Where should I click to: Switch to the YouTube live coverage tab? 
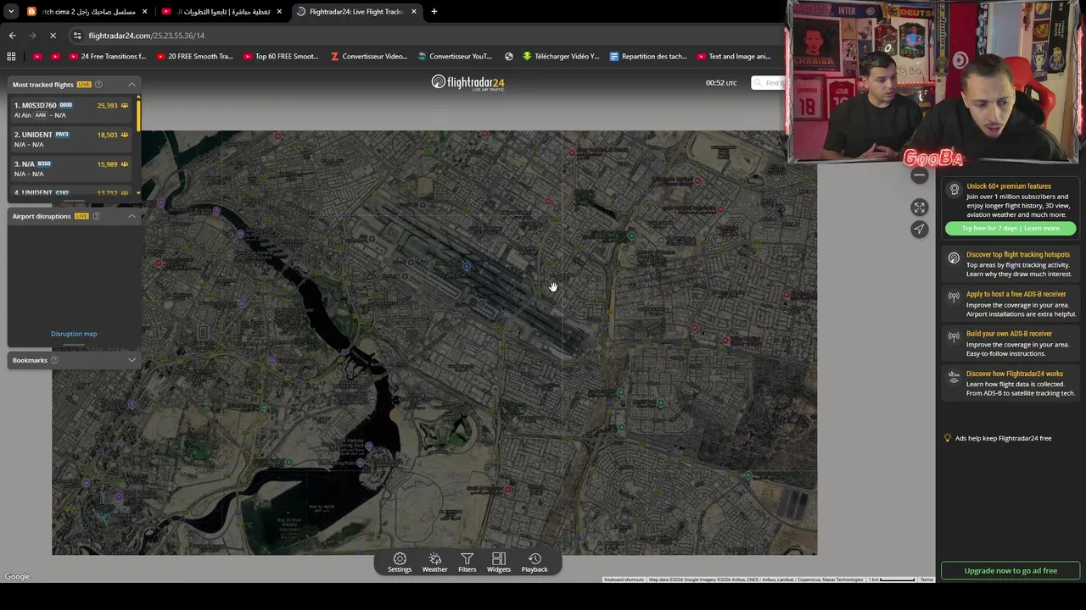click(222, 12)
